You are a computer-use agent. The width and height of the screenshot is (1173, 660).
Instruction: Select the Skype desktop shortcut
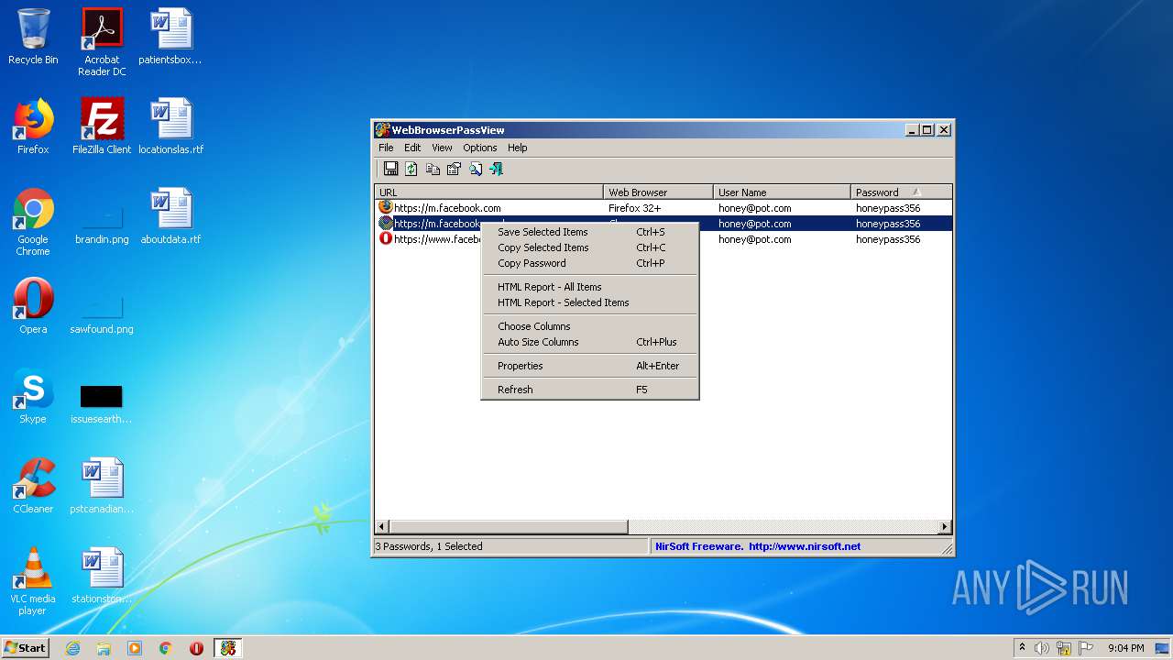click(33, 397)
